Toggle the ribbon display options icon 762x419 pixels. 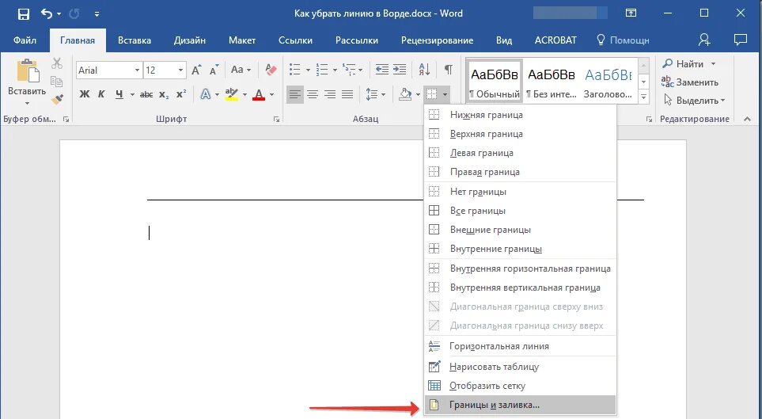tap(631, 13)
